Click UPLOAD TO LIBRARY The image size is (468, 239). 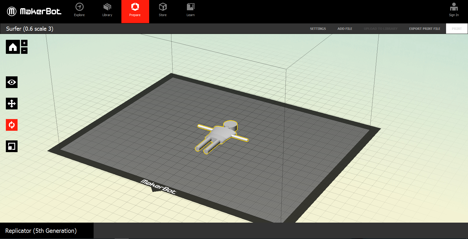pos(381,29)
